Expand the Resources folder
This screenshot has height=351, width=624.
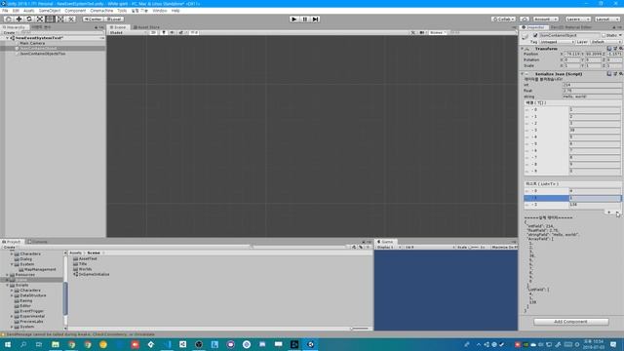[x=7, y=275]
